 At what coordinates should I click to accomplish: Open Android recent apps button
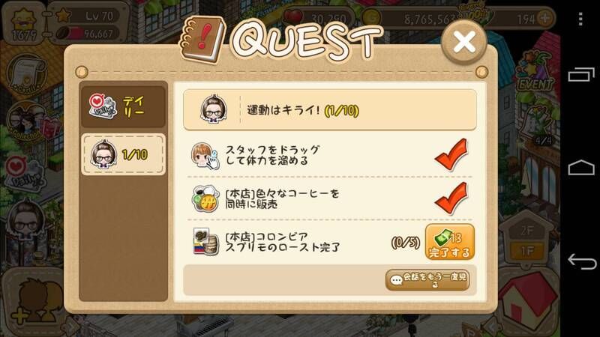point(581,74)
